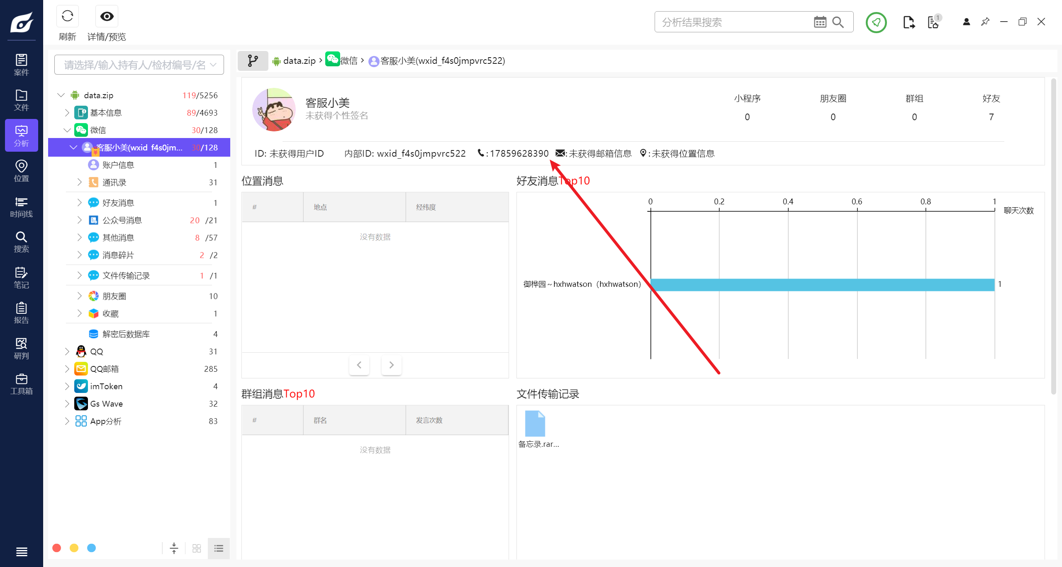
Task: Switch to list view at tree bottom
Action: [x=219, y=548]
